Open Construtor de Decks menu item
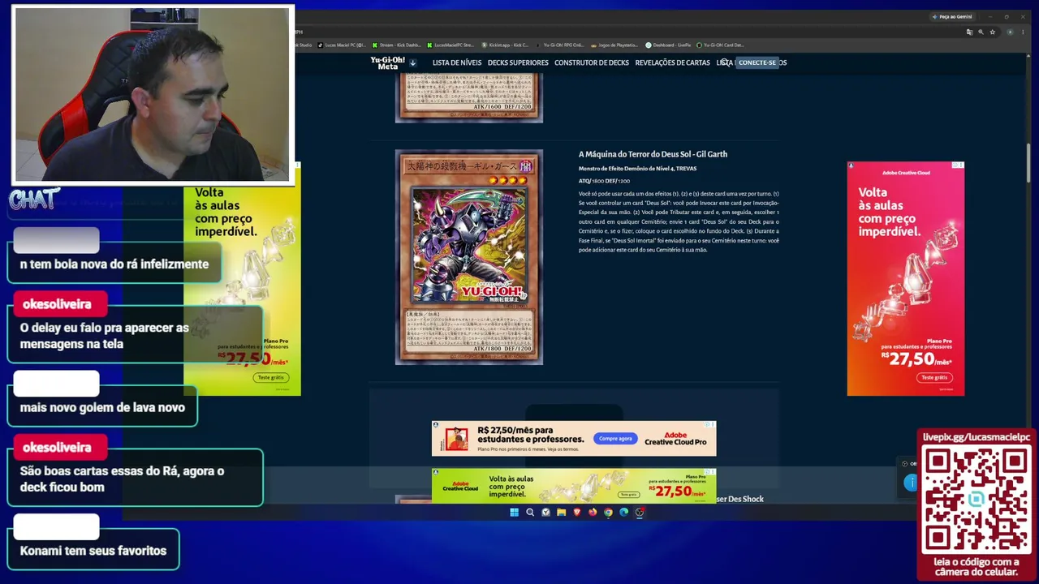This screenshot has width=1039, height=584. tap(592, 62)
